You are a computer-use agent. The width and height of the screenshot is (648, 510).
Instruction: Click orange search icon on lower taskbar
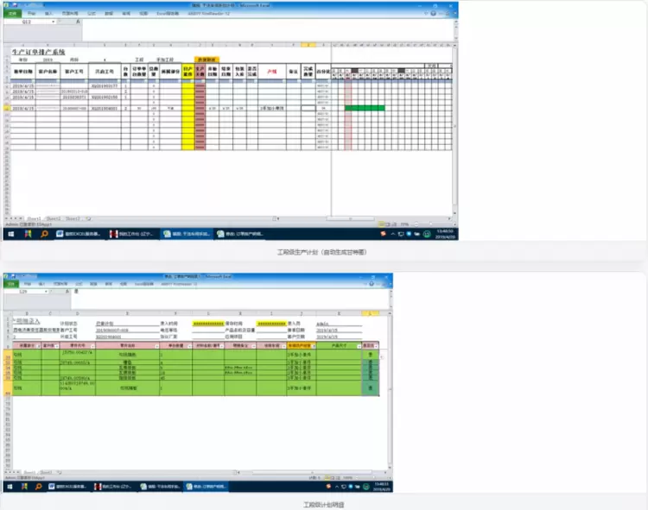coord(38,487)
